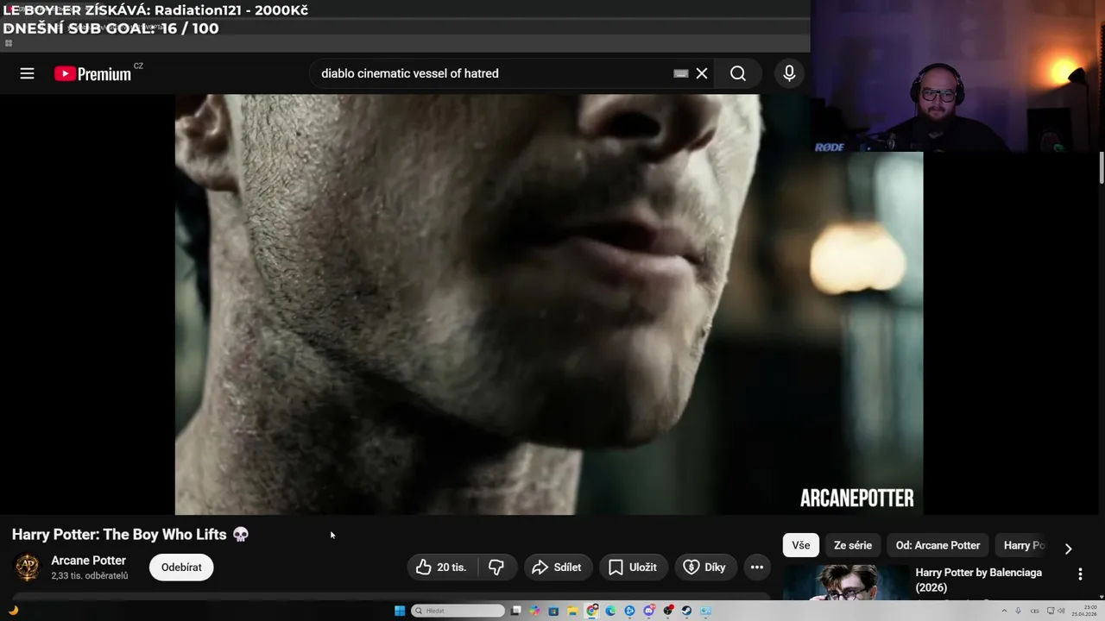The image size is (1105, 621).
Task: Open options for the Balenciaga suggested video
Action: (1080, 574)
